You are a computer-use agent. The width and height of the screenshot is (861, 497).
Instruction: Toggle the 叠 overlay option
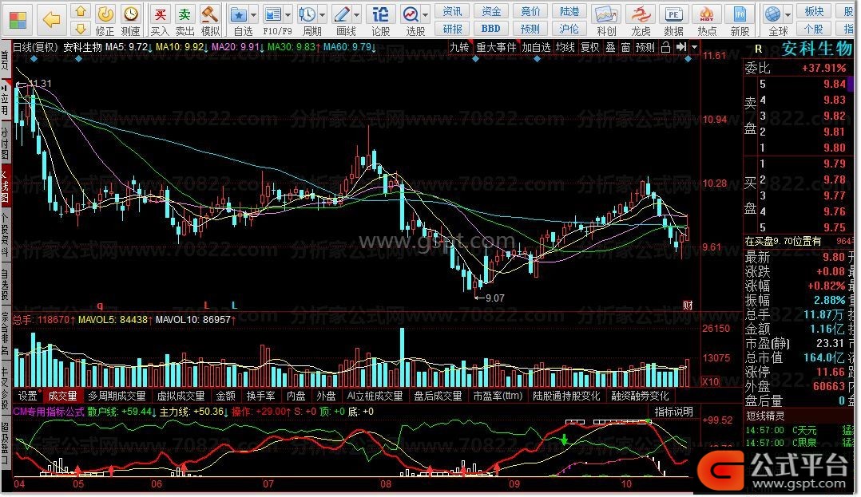(610, 48)
